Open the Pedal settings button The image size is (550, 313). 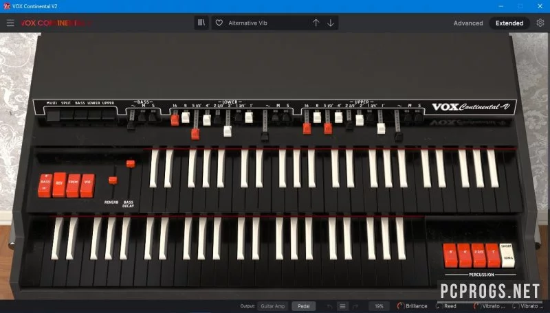(x=303, y=306)
